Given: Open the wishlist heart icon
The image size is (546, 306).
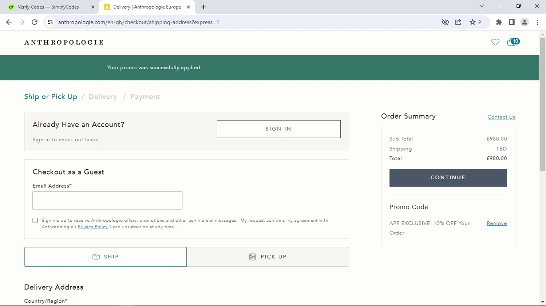Looking at the screenshot, I should [495, 42].
